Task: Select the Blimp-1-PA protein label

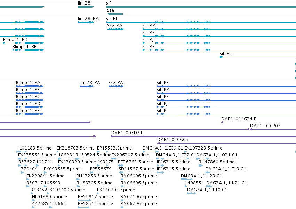Action: 28,83
